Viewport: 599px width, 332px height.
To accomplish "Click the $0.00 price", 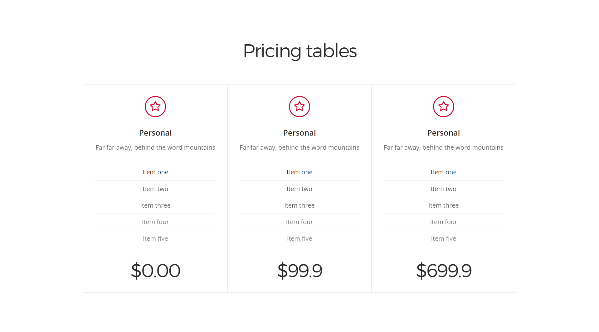I will [x=155, y=270].
